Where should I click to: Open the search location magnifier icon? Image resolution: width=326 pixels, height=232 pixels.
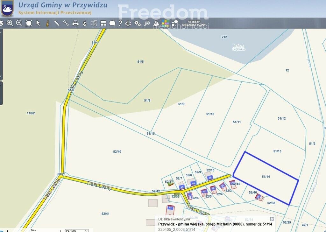click(147, 23)
